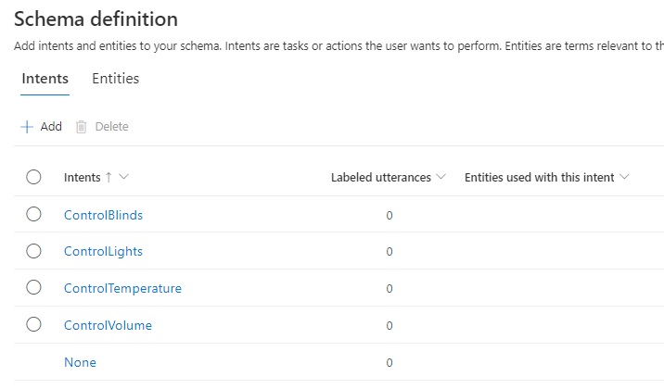
Task: Open the ControlBlinds intent link
Action: point(103,215)
